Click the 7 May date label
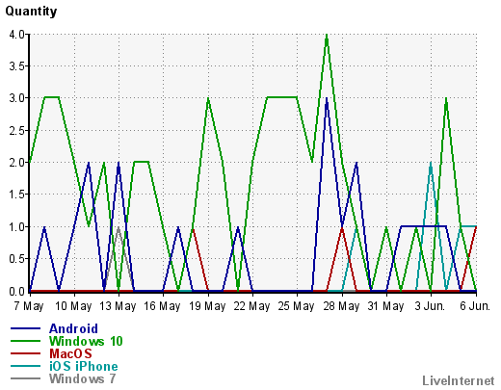This screenshot has width=501, height=390. point(29,306)
